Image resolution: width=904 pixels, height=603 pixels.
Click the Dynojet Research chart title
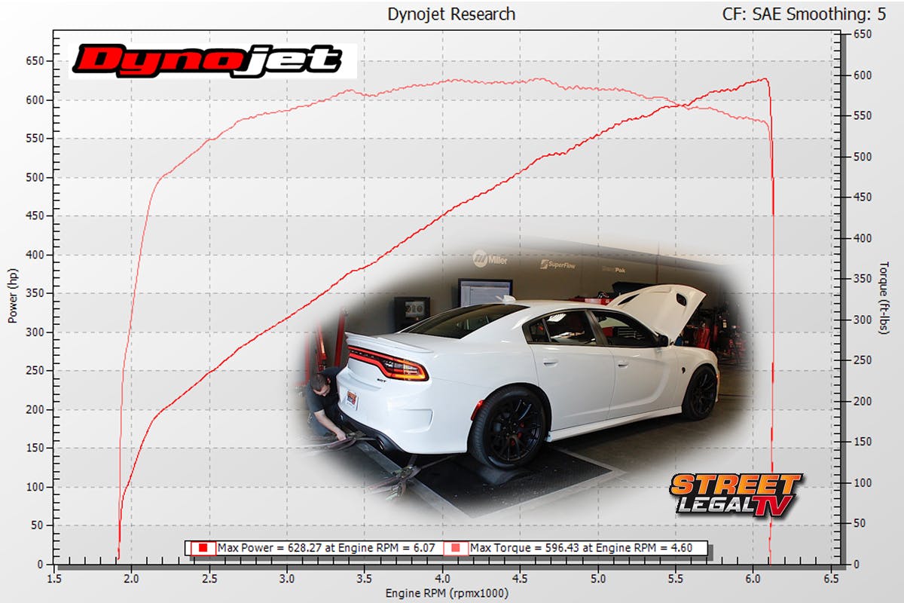point(451,14)
